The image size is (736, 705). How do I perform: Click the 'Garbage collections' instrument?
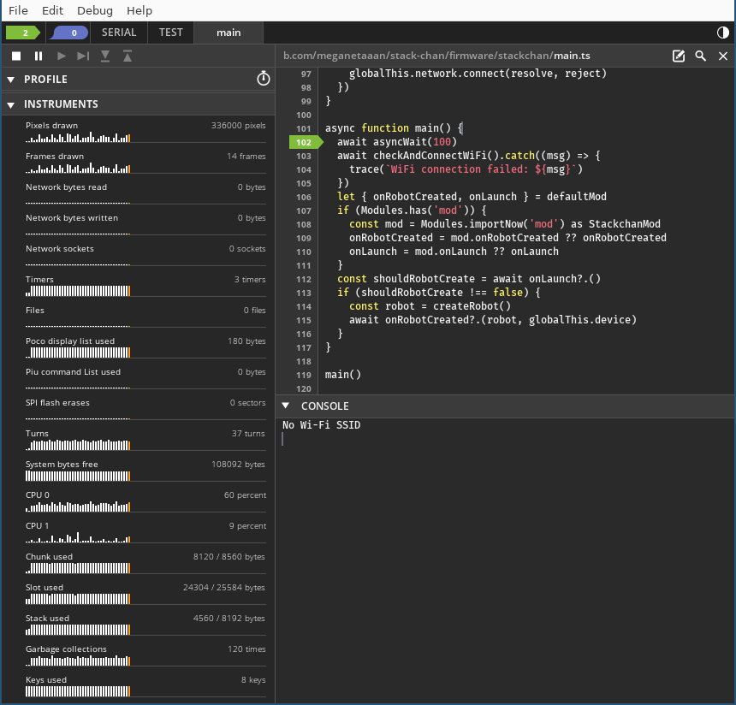pos(145,655)
